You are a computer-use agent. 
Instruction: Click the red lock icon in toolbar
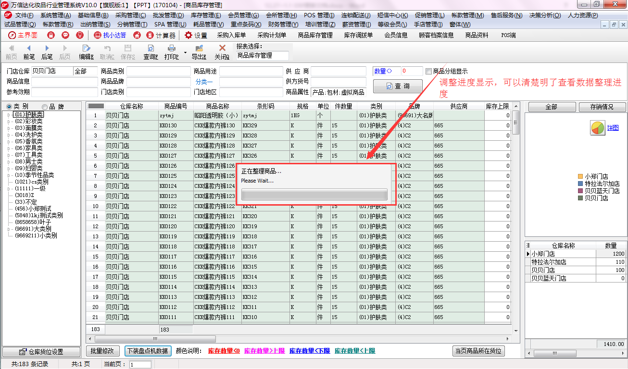[x=51, y=35]
